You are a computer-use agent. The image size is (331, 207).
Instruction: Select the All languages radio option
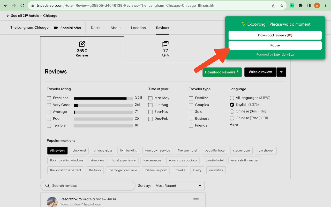(x=232, y=98)
